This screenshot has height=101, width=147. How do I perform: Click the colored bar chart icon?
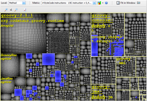click(x=99, y=3)
